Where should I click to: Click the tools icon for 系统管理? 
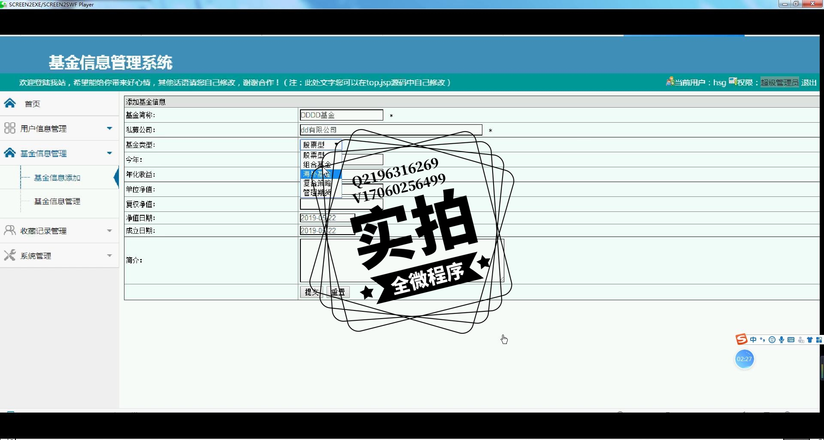point(10,256)
